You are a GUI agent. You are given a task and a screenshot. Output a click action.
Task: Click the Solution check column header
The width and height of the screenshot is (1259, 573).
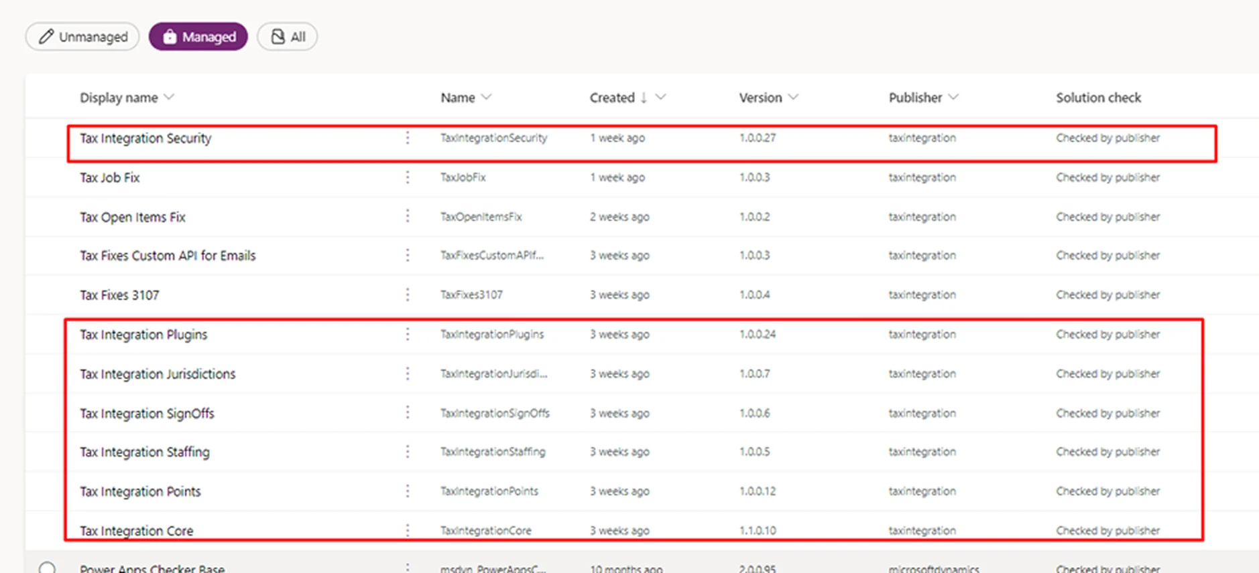click(x=1098, y=98)
